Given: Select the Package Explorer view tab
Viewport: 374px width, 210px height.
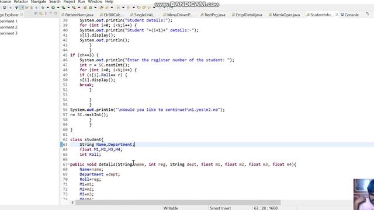Looking at the screenshot, I should (x=9, y=15).
